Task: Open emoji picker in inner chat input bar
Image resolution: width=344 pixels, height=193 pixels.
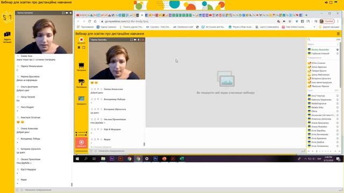Action: tap(96, 151)
